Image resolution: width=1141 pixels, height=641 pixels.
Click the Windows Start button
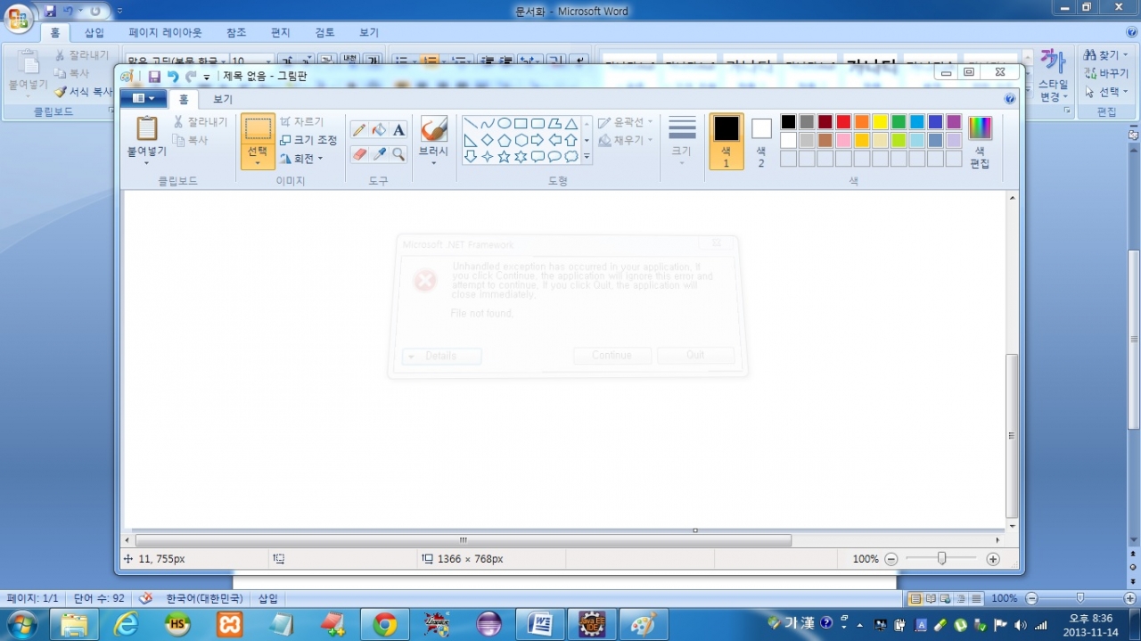[x=21, y=624]
